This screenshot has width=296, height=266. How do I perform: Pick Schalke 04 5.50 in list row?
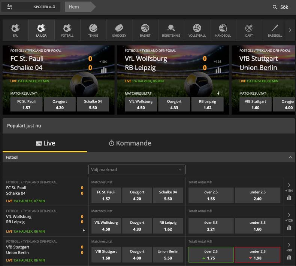[x=168, y=195]
